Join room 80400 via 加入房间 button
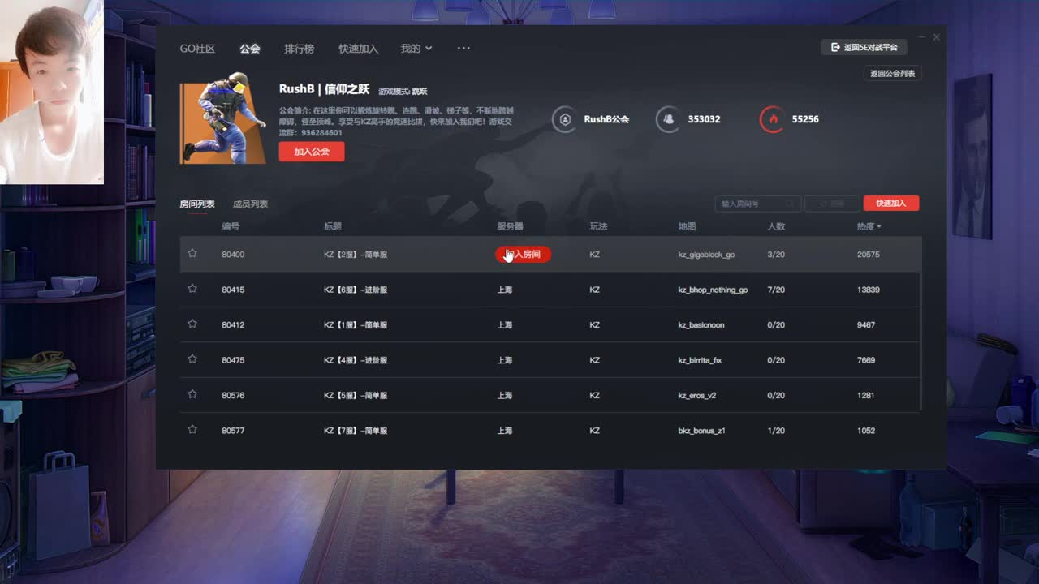The height and width of the screenshot is (584, 1039). pos(523,255)
